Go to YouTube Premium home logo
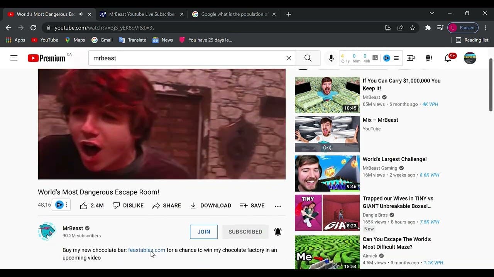Viewport: 494px width, 277px height. coord(46,58)
